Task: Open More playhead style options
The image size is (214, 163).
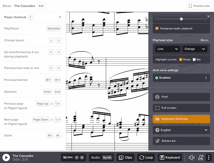Action: [x=205, y=40]
